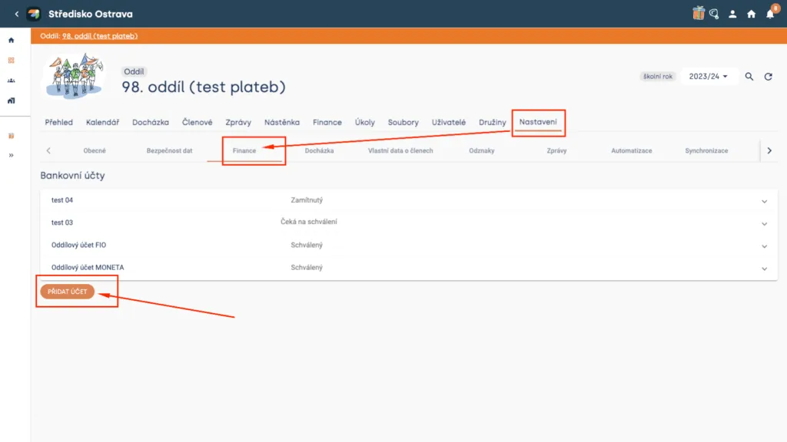787x442 pixels.
Task: Go to home in the left sidebar
Action: click(11, 40)
